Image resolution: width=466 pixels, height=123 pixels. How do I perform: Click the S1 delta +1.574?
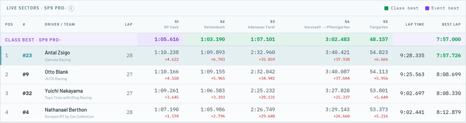(x=172, y=116)
